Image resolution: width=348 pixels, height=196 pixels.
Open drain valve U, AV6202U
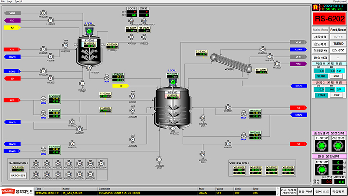tap(159, 159)
